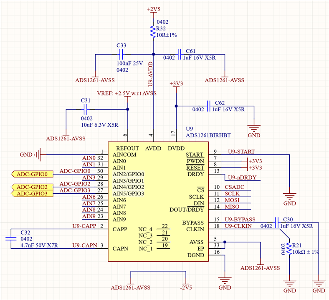Click the 4.7nF 50V X7R value text
Screen dimensions: 329x300
tap(39, 245)
